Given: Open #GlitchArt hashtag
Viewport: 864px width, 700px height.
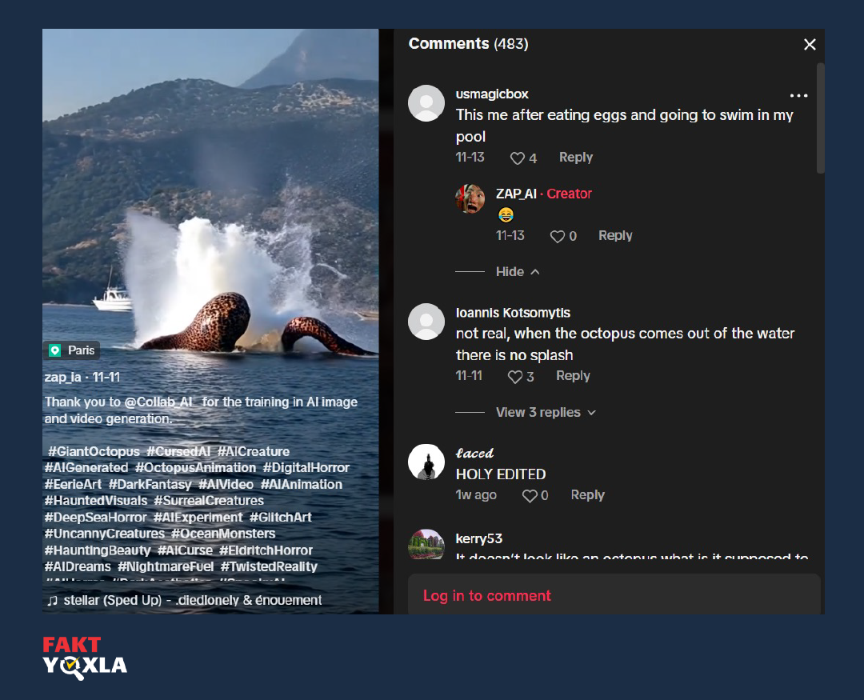Looking at the screenshot, I should click(x=281, y=517).
